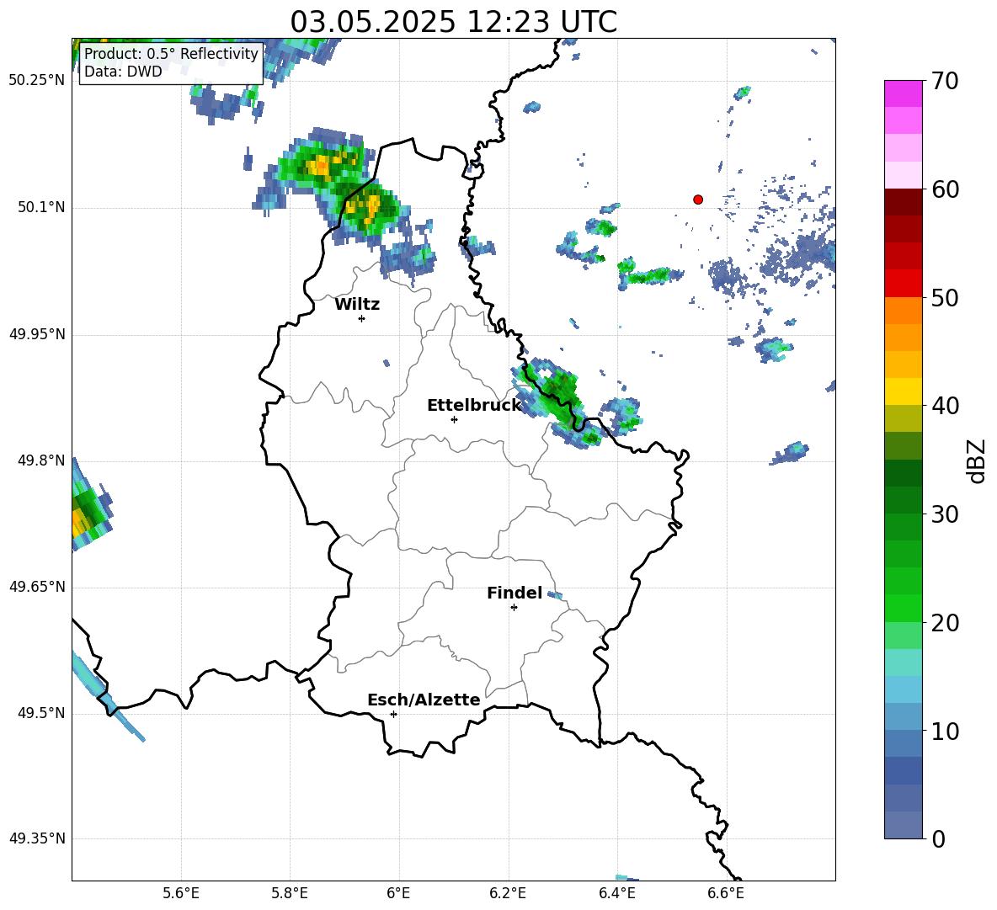Click the '10' colorbar tick label
The width and height of the screenshot is (997, 910).
945,731
